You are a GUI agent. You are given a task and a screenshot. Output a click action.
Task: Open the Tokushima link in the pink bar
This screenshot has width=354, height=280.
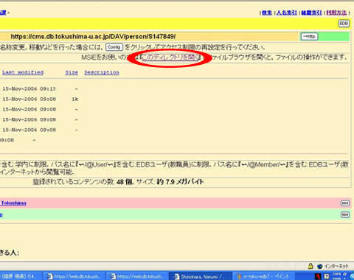pyautogui.click(x=13, y=203)
